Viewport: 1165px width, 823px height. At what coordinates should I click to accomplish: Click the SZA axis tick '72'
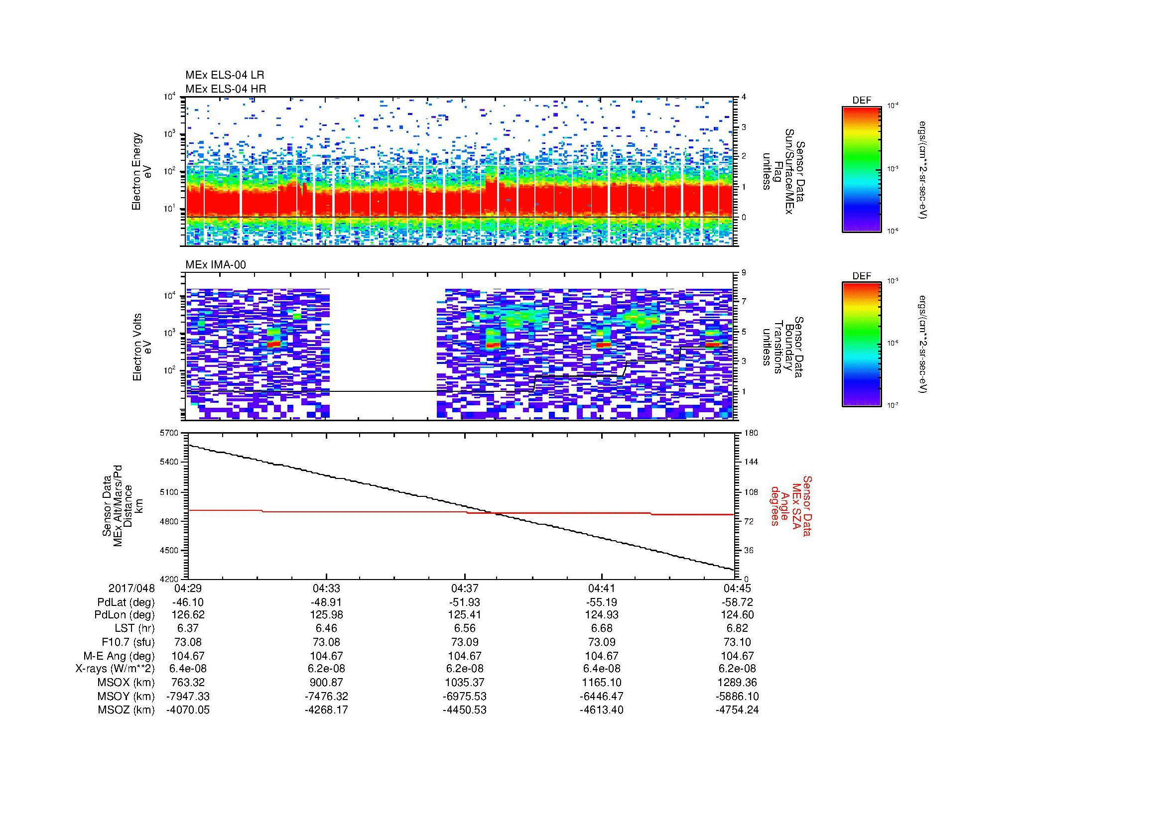click(748, 521)
